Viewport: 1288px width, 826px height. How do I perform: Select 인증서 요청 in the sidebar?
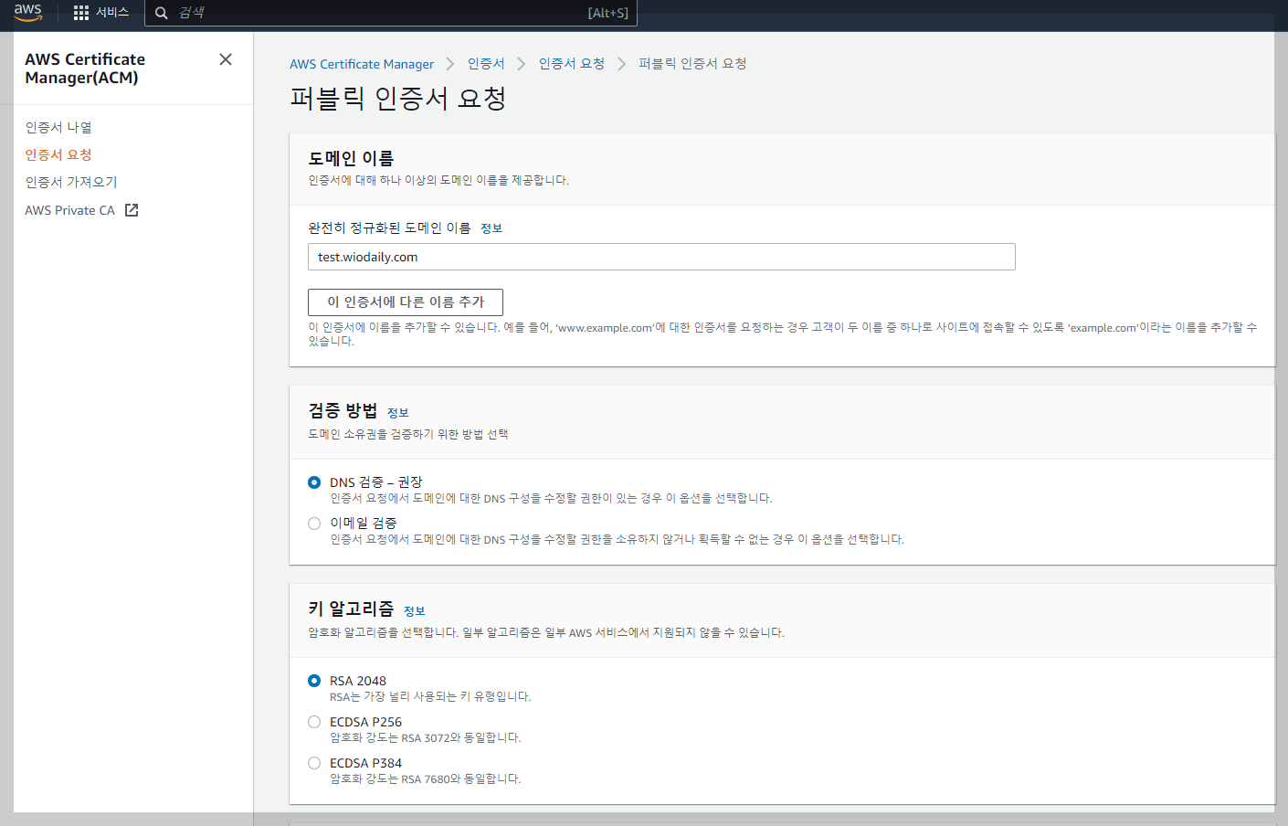pos(58,154)
